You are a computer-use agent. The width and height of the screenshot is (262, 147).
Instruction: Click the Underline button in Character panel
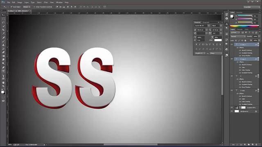[217, 45]
